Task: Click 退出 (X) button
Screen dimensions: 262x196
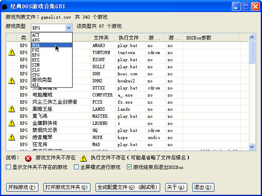Action: (x=203, y=187)
